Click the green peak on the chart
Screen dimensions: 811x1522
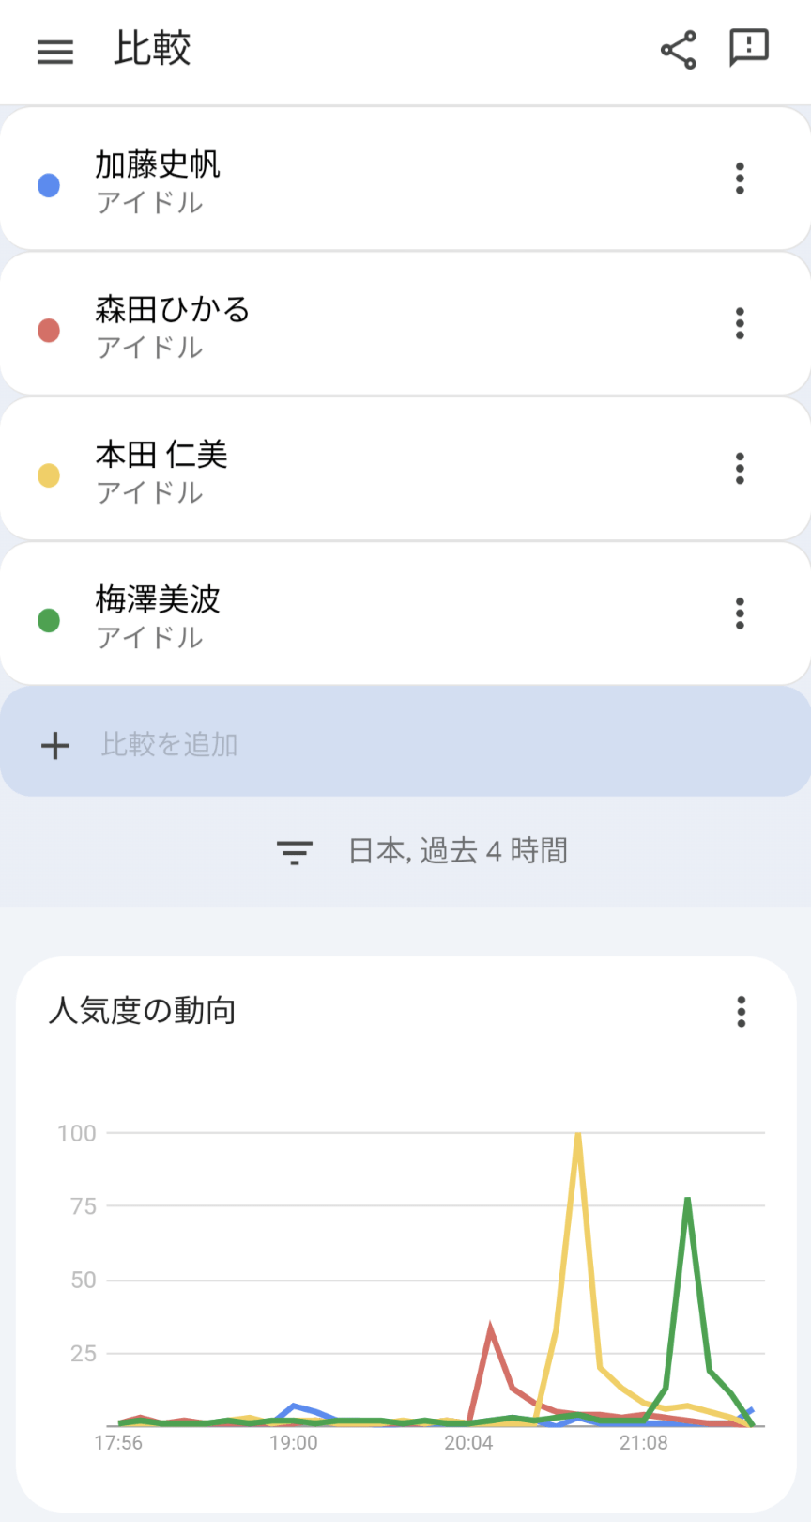pyautogui.click(x=688, y=1201)
